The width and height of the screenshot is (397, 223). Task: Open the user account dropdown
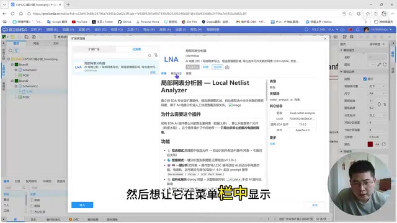(x=378, y=30)
